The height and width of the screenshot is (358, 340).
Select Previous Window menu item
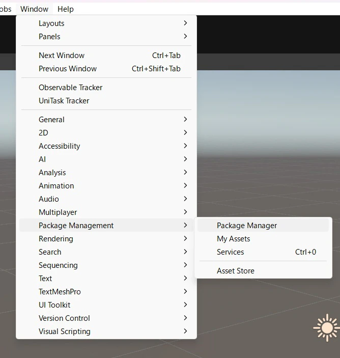point(106,69)
